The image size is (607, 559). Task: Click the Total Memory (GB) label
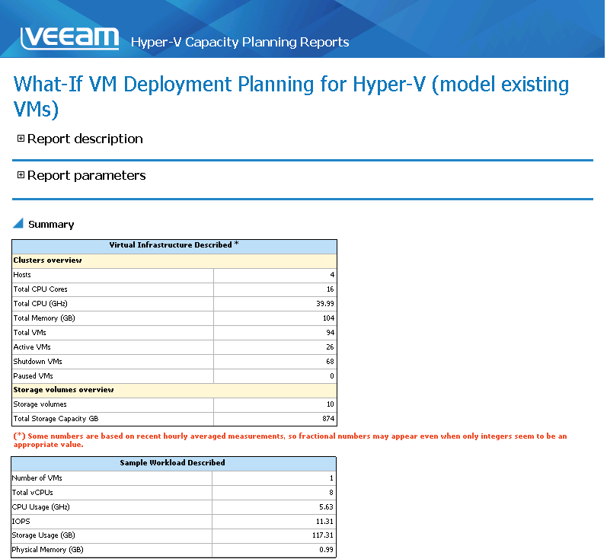click(x=44, y=318)
